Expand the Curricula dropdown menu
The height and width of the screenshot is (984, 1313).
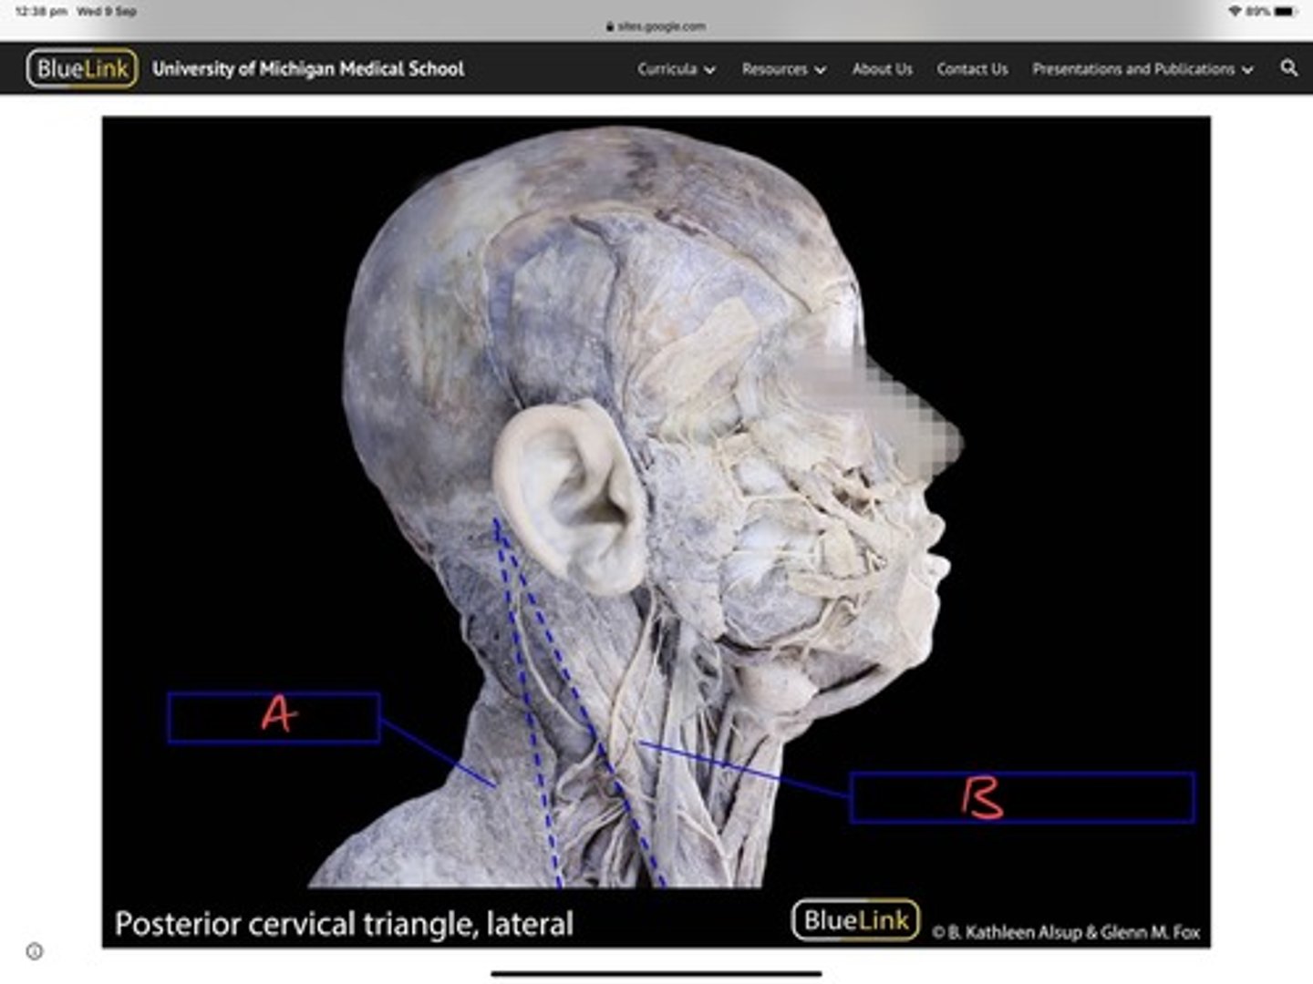coord(677,69)
